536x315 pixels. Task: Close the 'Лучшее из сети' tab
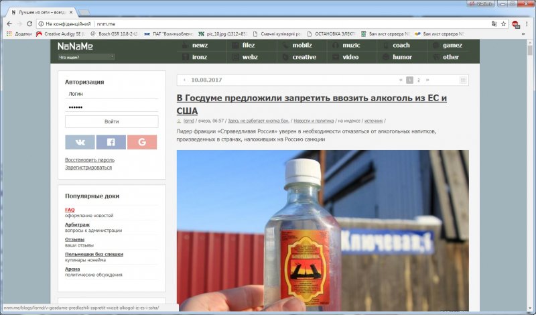71,12
